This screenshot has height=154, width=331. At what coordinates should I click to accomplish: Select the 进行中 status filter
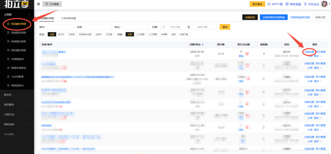[x=61, y=35]
